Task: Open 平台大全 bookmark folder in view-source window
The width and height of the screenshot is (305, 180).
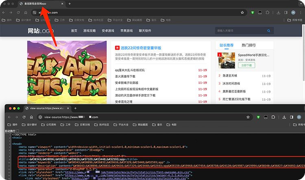Action: (x=121, y=125)
